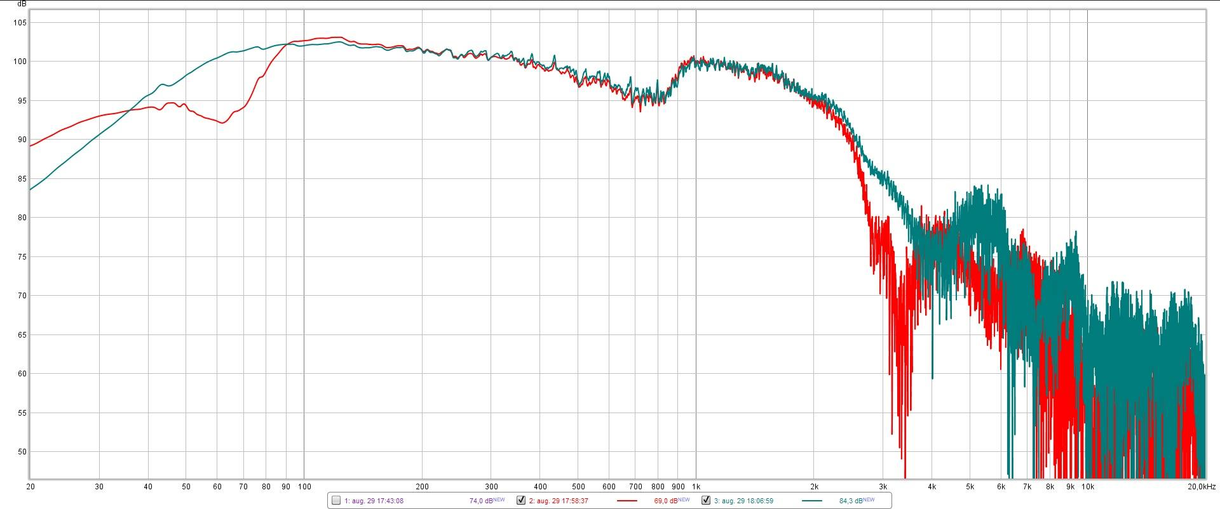The height and width of the screenshot is (509, 1220).
Task: Click the label '1: aug. 29 17:43:08'
Action: 374,501
